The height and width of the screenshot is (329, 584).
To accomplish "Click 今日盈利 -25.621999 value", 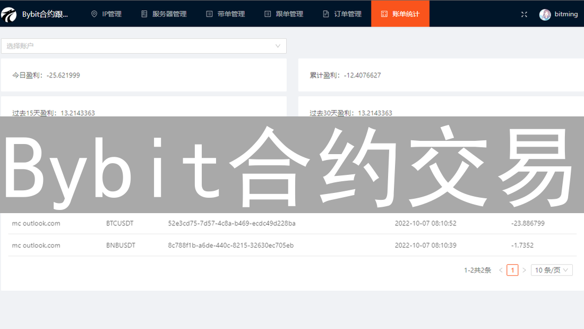I will tap(63, 75).
